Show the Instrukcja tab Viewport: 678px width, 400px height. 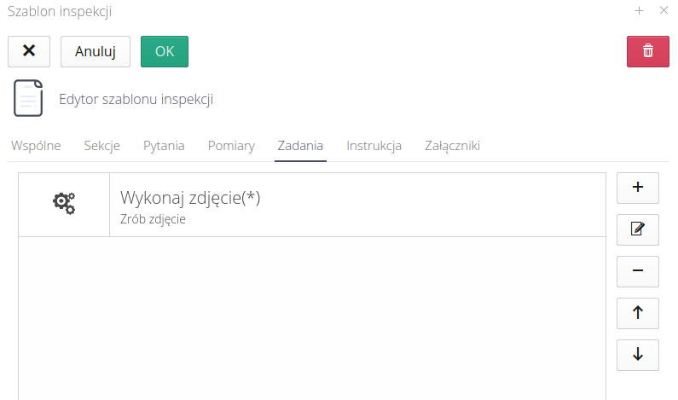point(374,146)
